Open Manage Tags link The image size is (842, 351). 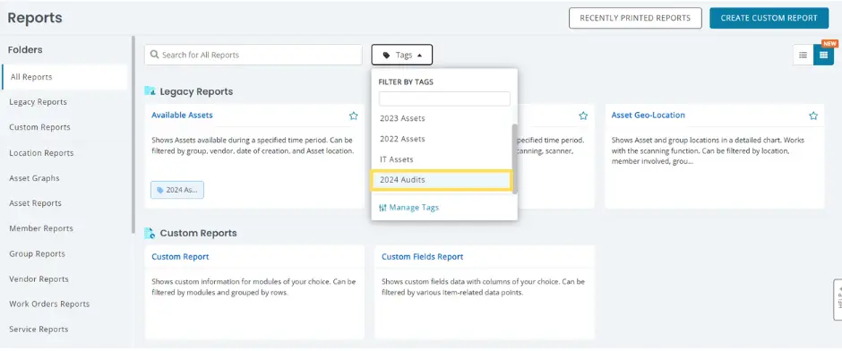408,207
